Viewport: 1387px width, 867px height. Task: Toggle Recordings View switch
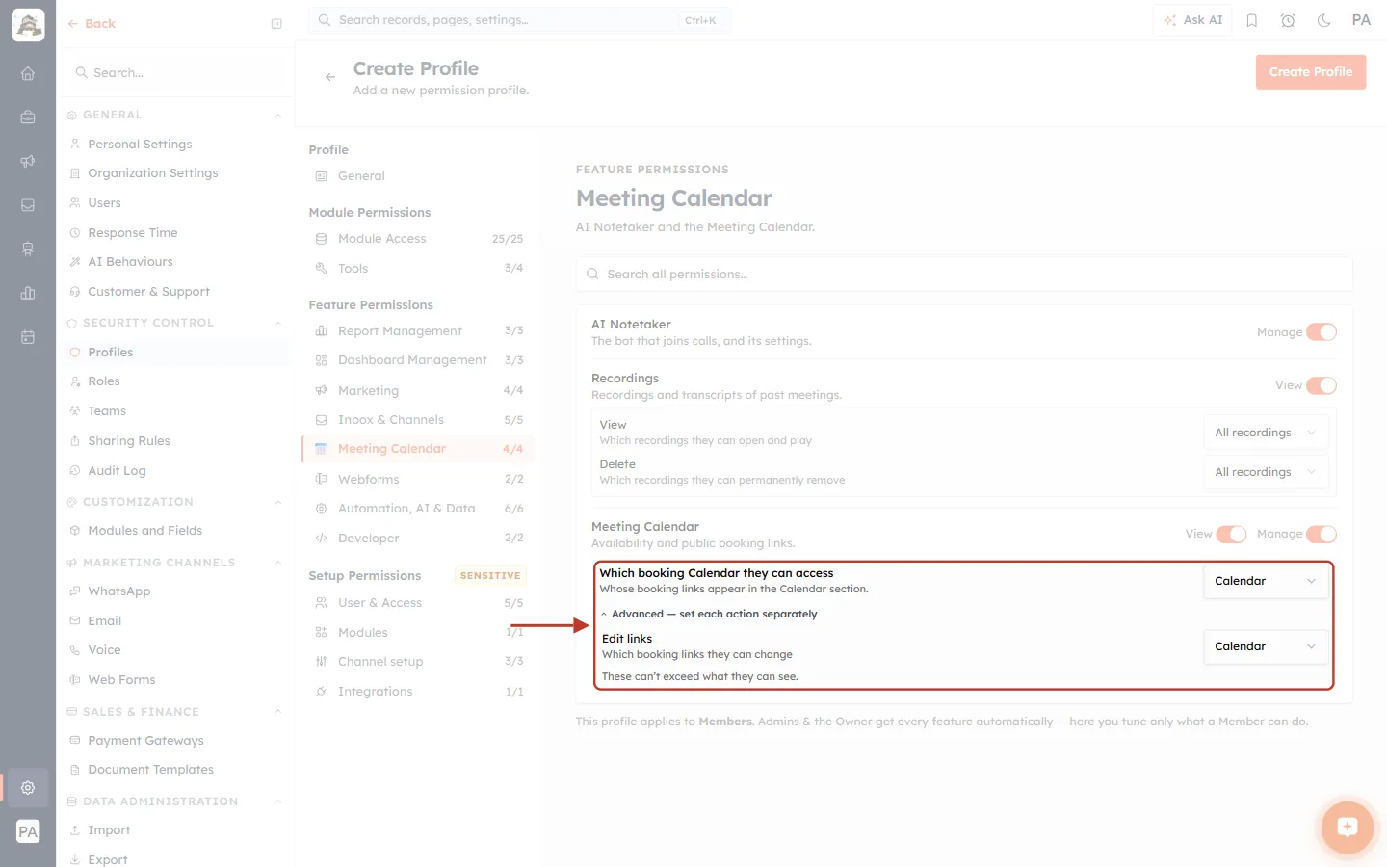click(1322, 385)
